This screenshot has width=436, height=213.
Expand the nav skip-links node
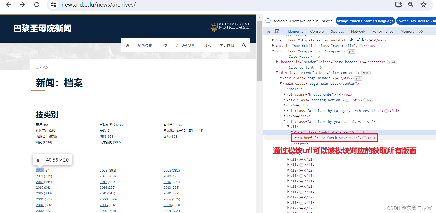coord(273,40)
